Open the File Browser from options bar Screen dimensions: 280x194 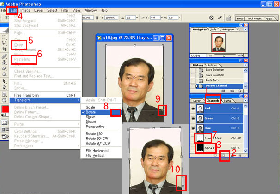229,18
